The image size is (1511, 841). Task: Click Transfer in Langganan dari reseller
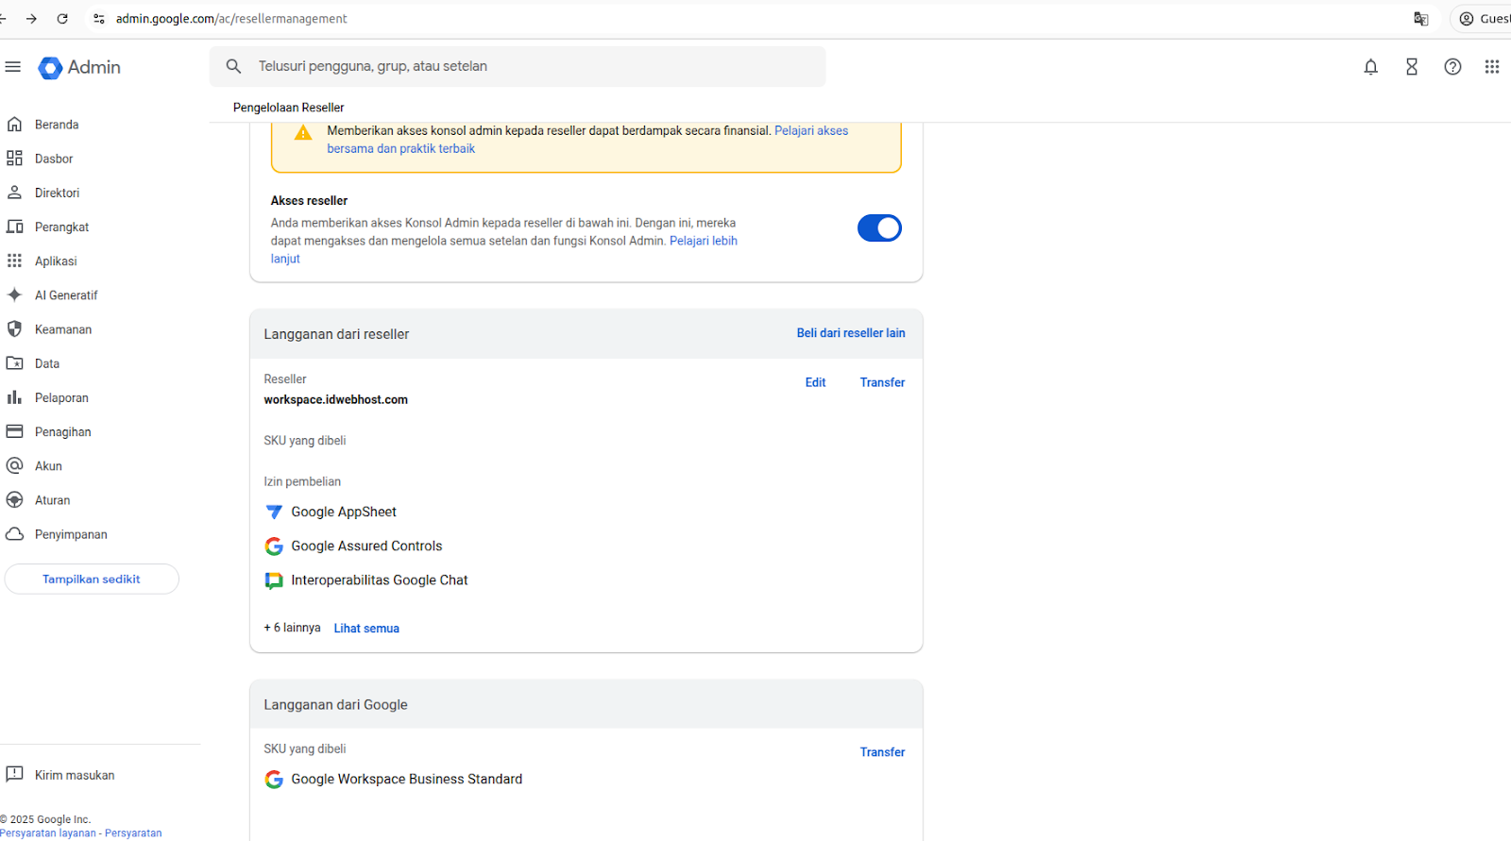pyautogui.click(x=882, y=382)
